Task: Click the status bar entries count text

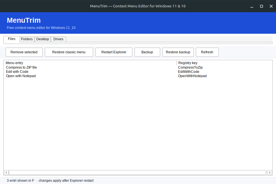Action: tap(20, 181)
